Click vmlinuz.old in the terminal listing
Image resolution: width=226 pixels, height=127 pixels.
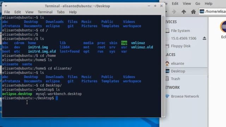click(x=142, y=47)
